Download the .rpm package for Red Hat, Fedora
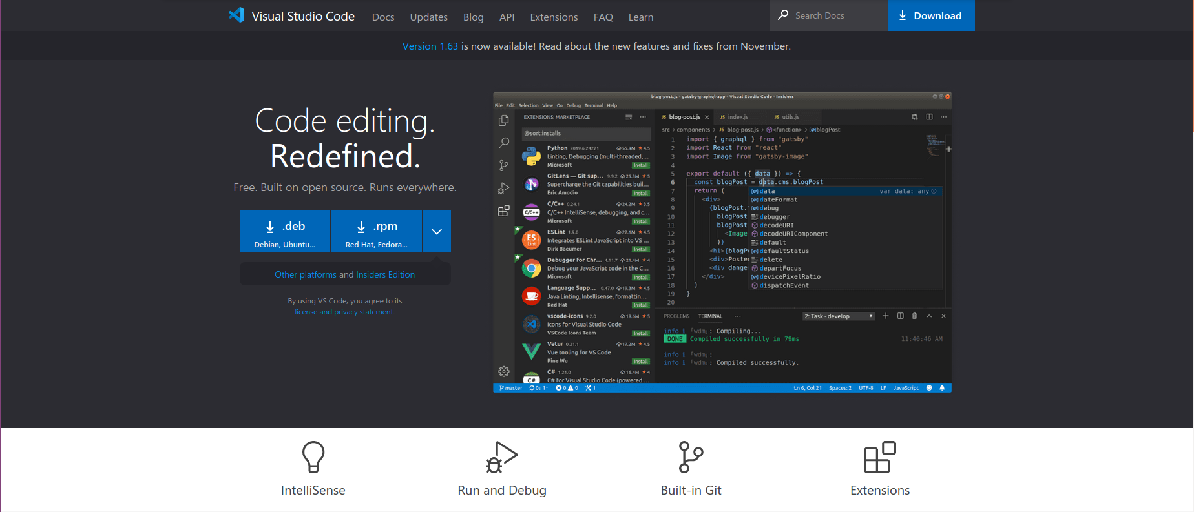The height and width of the screenshot is (512, 1194). (x=376, y=231)
